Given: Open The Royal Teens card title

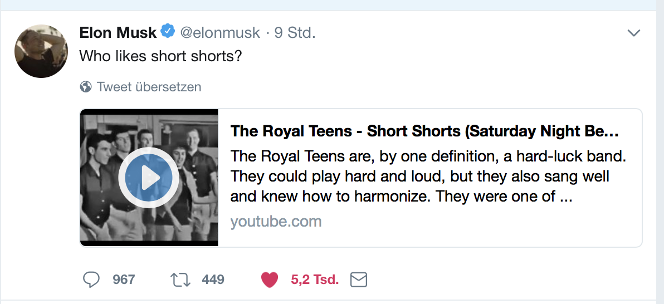Looking at the screenshot, I should pyautogui.click(x=424, y=131).
